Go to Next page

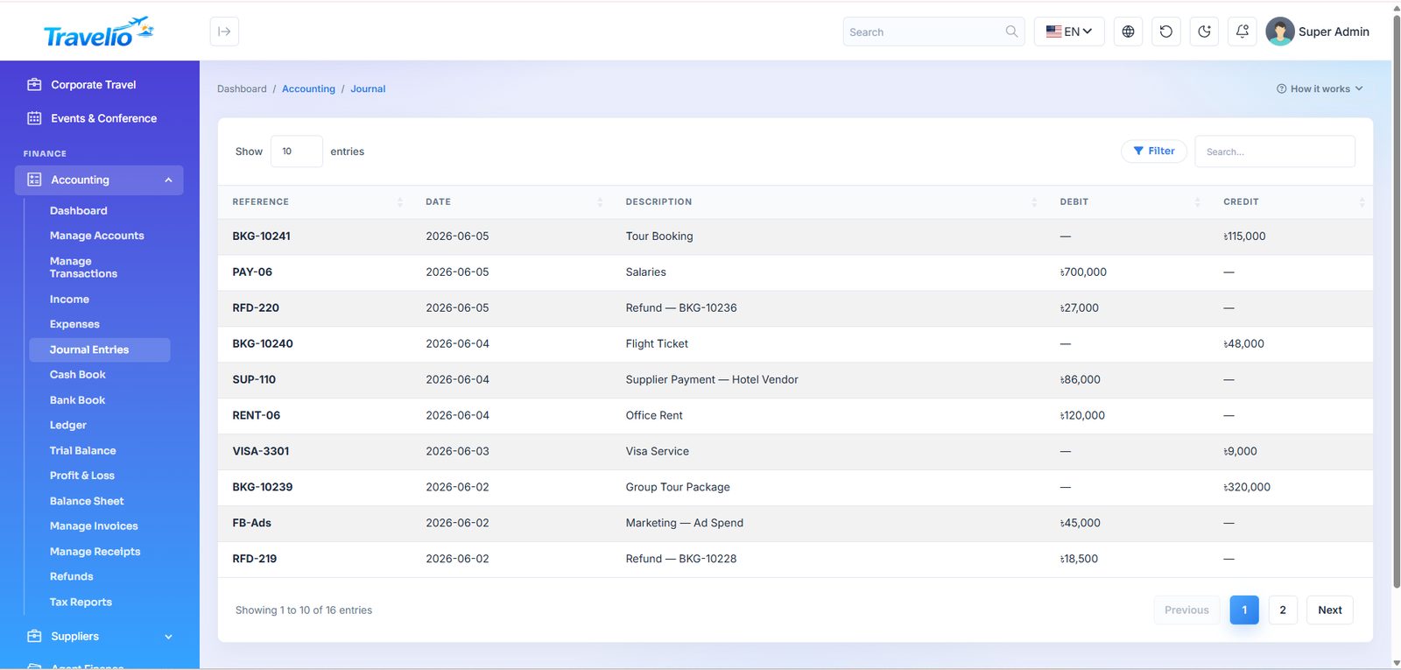pos(1330,610)
